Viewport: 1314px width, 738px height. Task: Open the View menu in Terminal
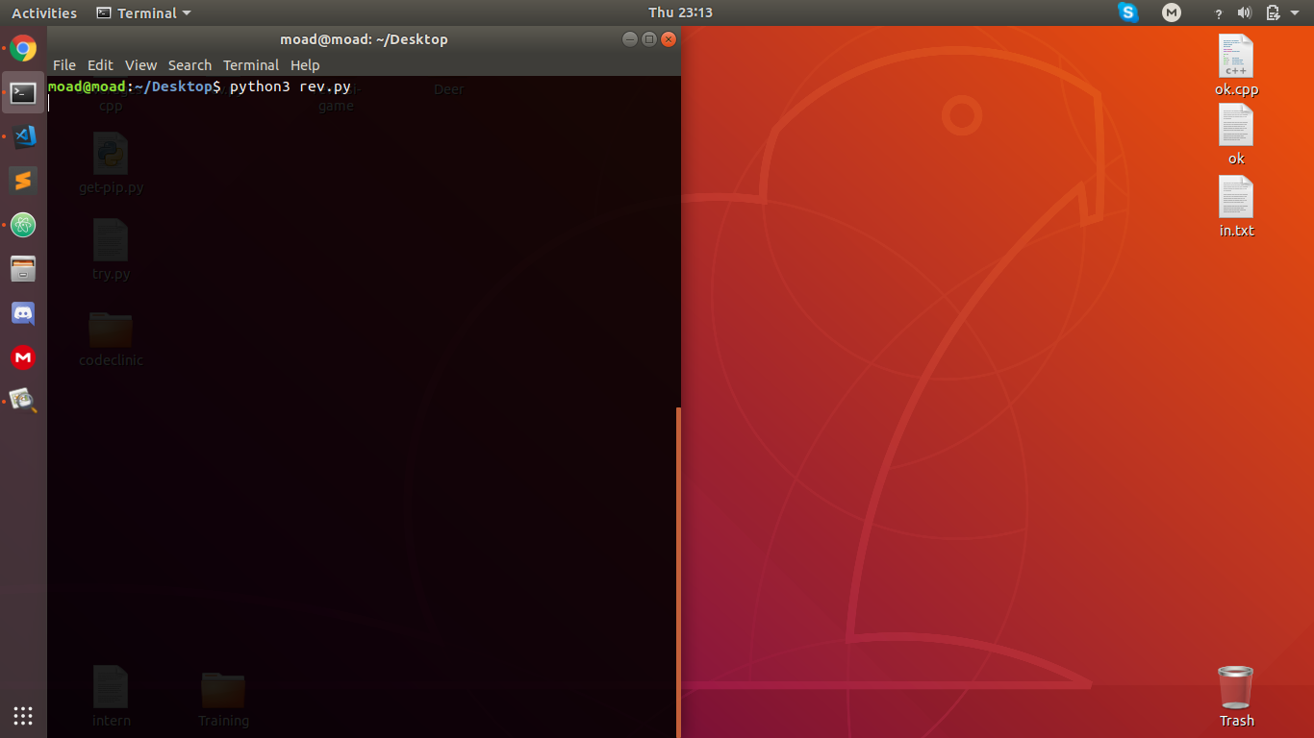140,64
